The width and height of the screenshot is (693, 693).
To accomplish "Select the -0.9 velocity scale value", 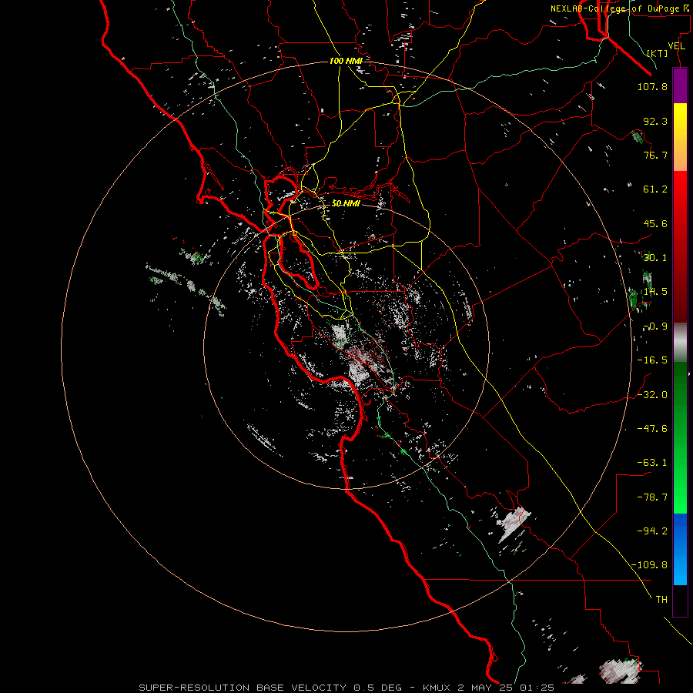I will [x=655, y=326].
